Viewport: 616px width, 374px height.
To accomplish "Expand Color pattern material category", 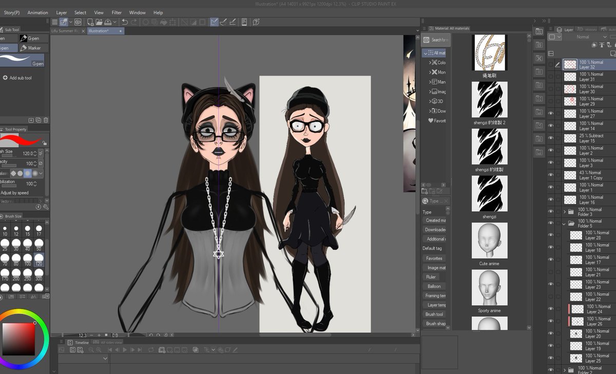I will [x=430, y=62].
